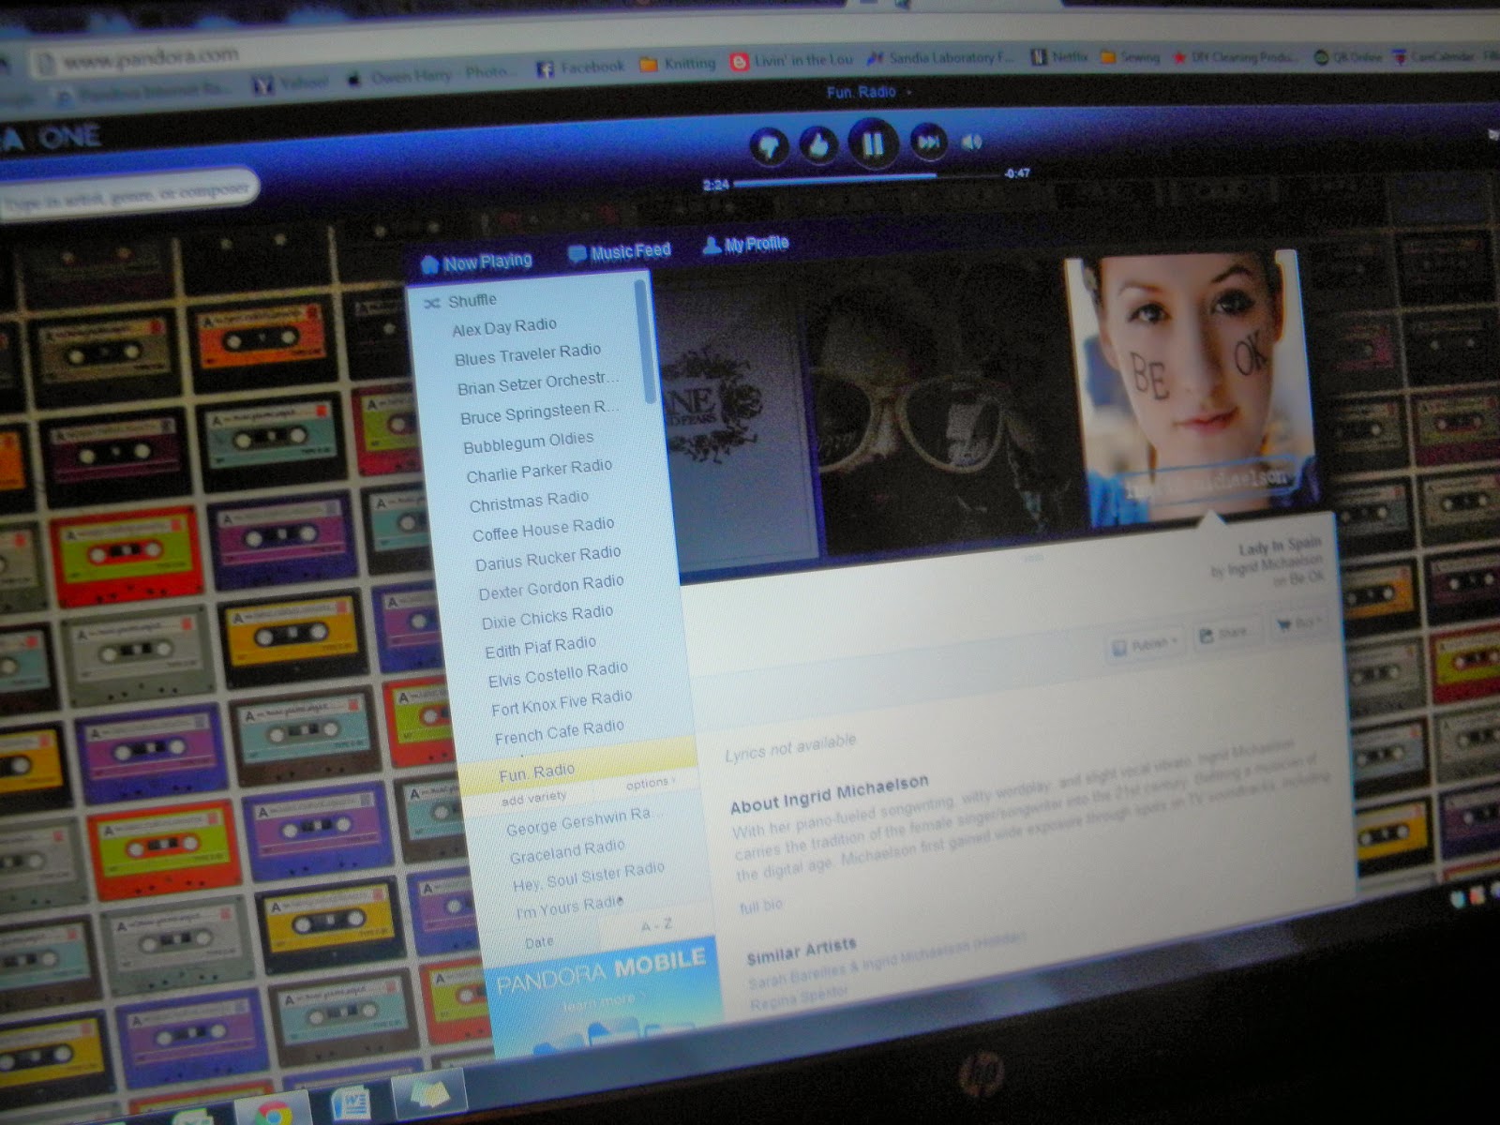The height and width of the screenshot is (1125, 1500).
Task: Thumbs up the song playing now
Action: tap(818, 144)
